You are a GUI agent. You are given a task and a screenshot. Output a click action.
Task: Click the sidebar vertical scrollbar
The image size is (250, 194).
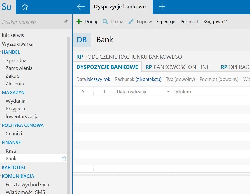point(68,103)
